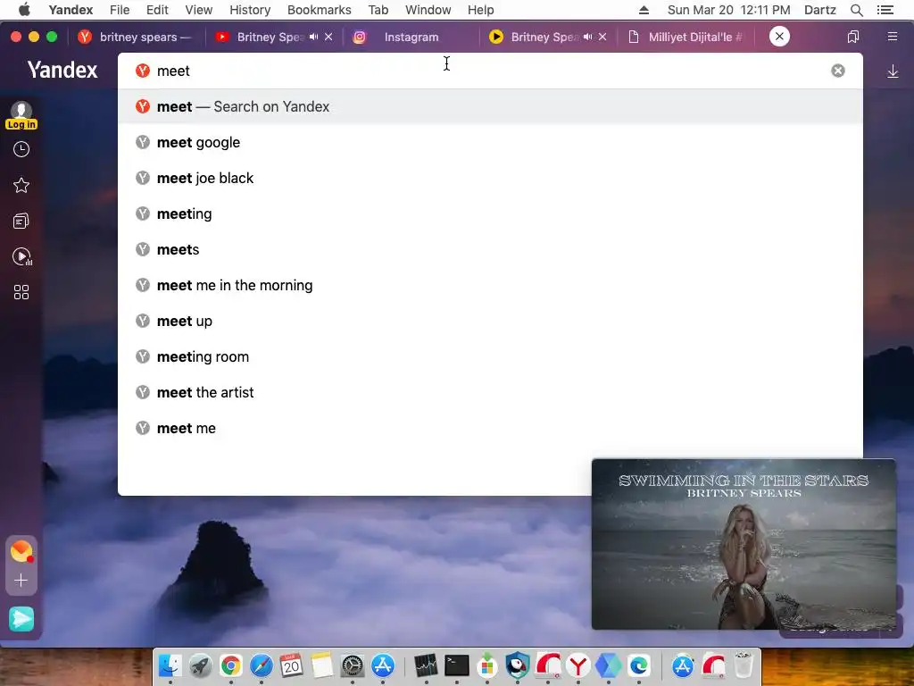Switch to the Milliyet Dijital'le tab
This screenshot has height=686, width=914.
[x=686, y=37]
